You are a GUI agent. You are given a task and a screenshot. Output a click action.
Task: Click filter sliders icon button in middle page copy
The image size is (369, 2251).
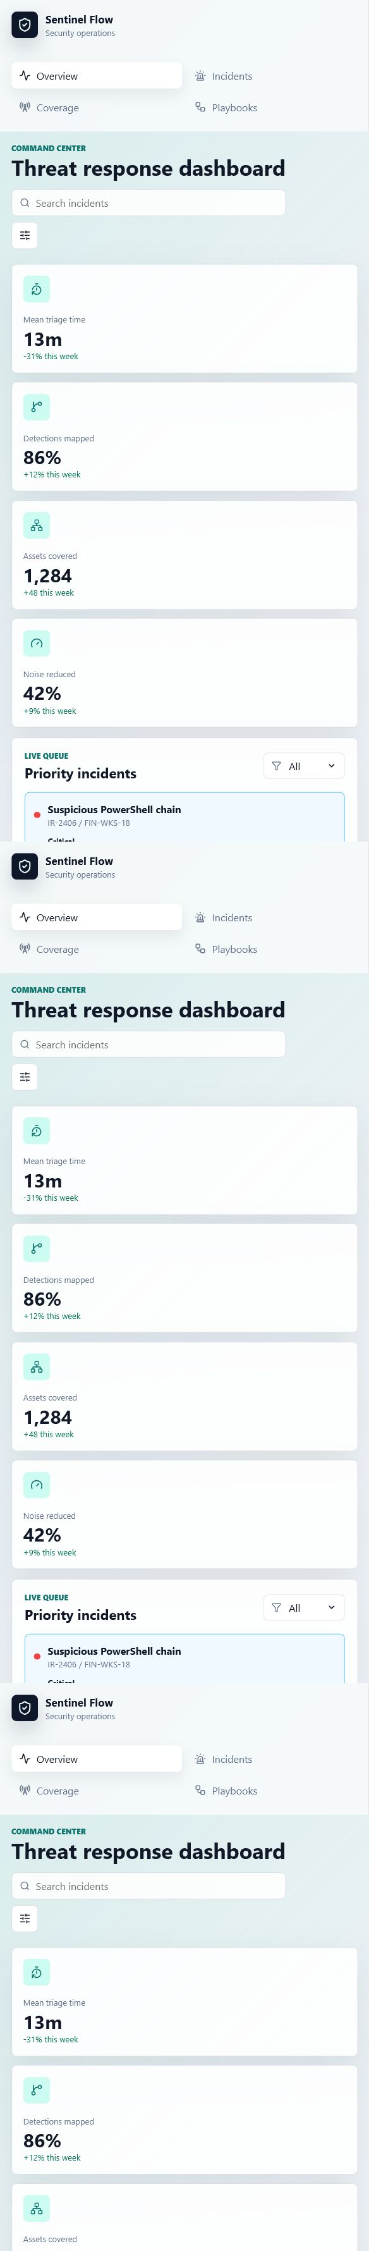pos(25,1077)
